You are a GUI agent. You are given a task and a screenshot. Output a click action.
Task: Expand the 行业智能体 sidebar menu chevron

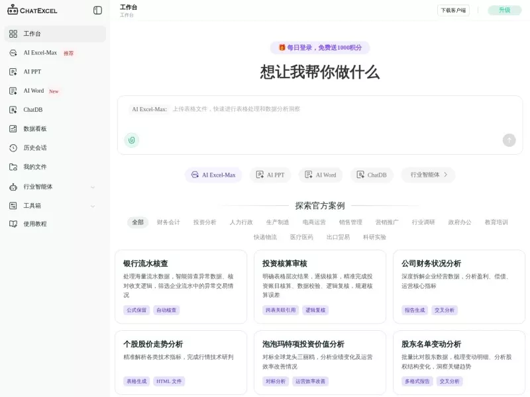pyautogui.click(x=93, y=187)
